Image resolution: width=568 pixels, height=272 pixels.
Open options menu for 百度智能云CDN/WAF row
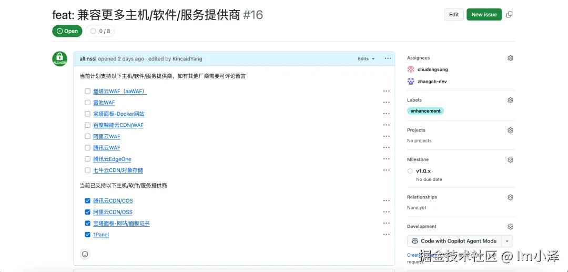(387, 125)
